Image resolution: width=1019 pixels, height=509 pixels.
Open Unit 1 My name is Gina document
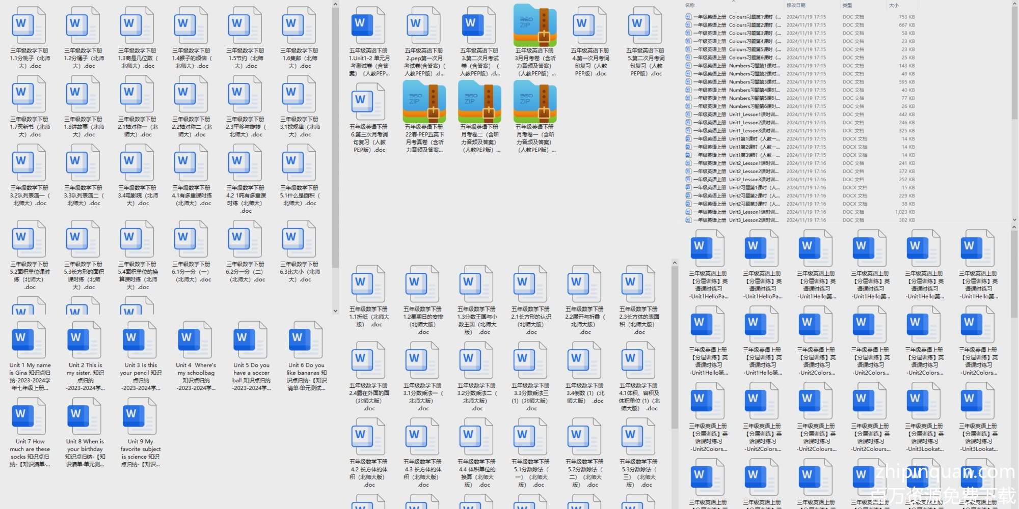pyautogui.click(x=30, y=340)
